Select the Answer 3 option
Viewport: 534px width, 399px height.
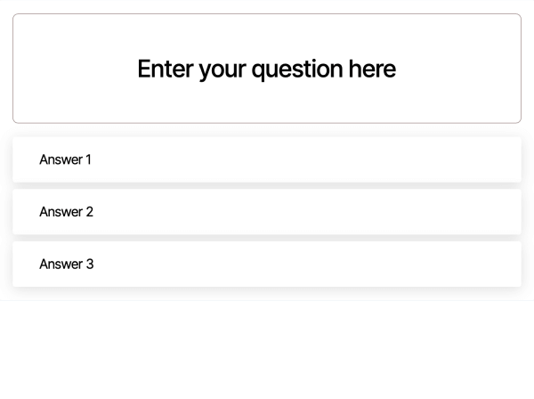pos(266,265)
